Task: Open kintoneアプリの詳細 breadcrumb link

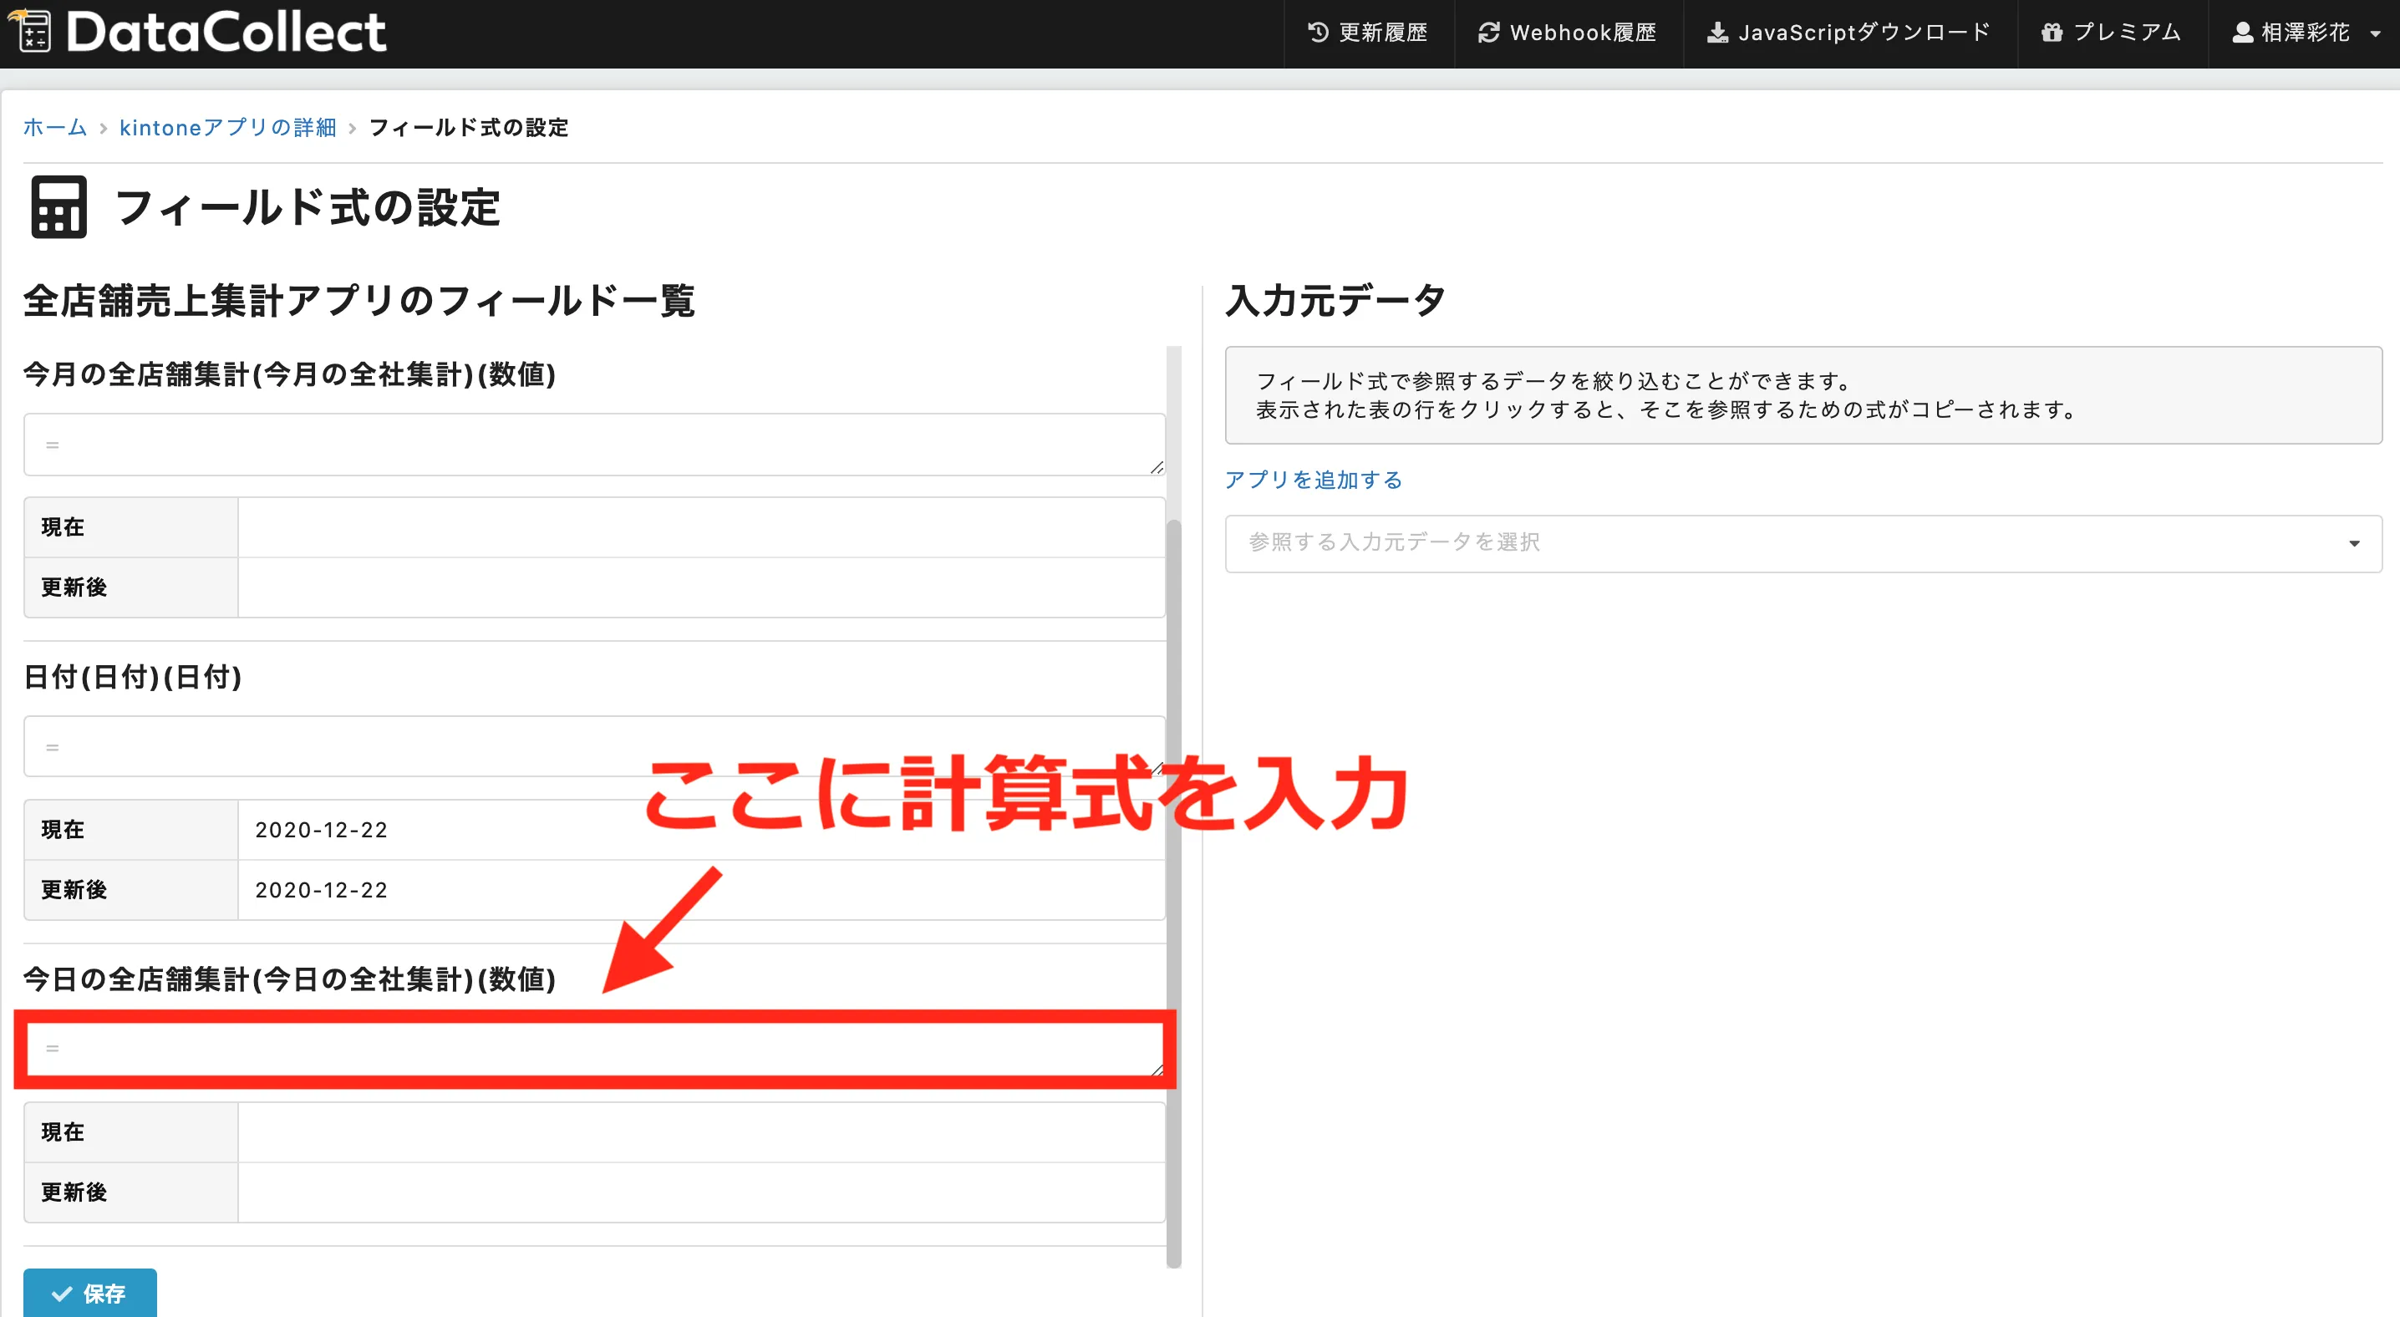Action: point(227,128)
